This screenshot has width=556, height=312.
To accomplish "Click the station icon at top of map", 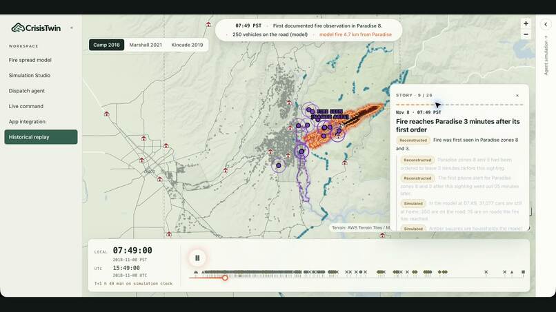I will [208, 24].
